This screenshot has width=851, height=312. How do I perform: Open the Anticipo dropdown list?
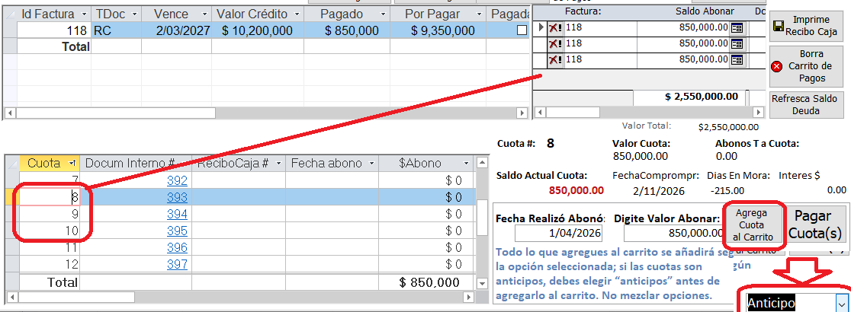840,303
